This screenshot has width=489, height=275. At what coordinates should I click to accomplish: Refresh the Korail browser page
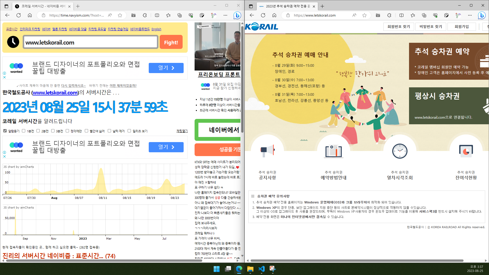(263, 15)
